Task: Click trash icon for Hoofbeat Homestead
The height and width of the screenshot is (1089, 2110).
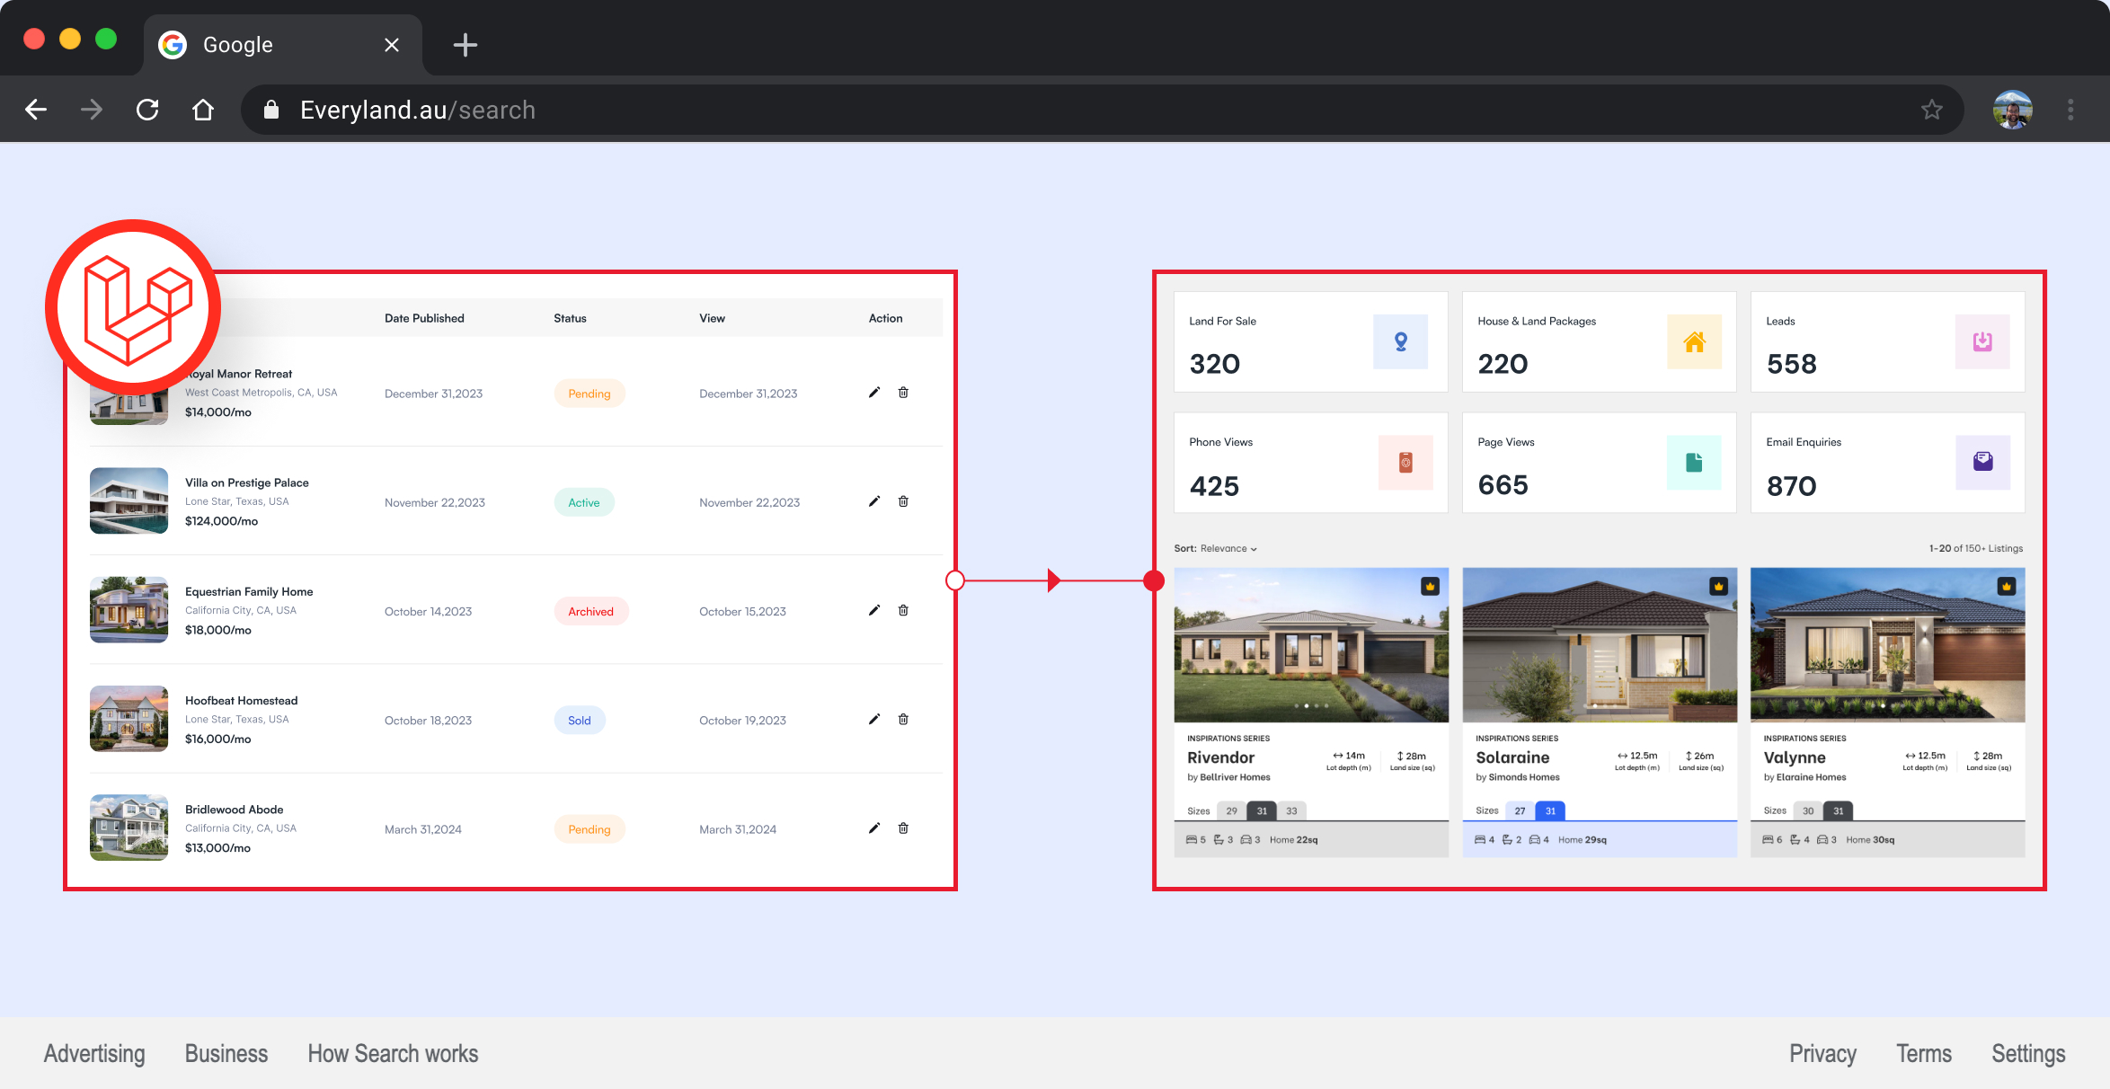Action: (x=903, y=719)
